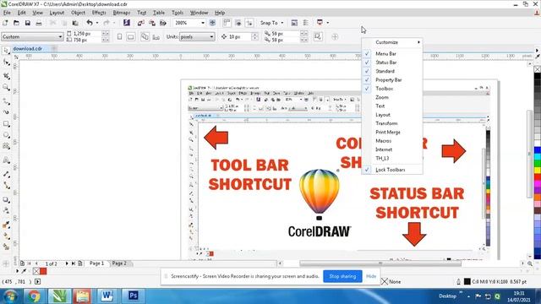This screenshot has width=541, height=304.
Task: Click the Export icon in the standard toolbar
Action: pyautogui.click(x=152, y=23)
